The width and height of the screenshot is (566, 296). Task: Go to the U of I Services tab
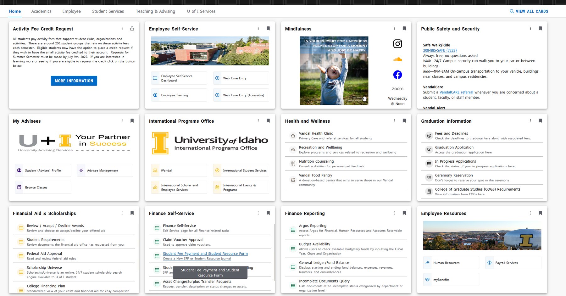[201, 11]
